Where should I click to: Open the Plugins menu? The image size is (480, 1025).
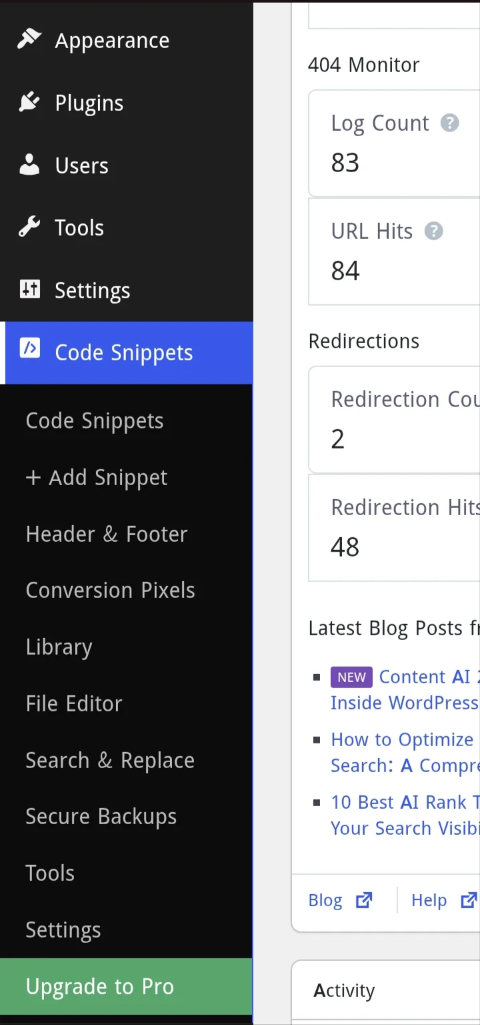pos(127,103)
